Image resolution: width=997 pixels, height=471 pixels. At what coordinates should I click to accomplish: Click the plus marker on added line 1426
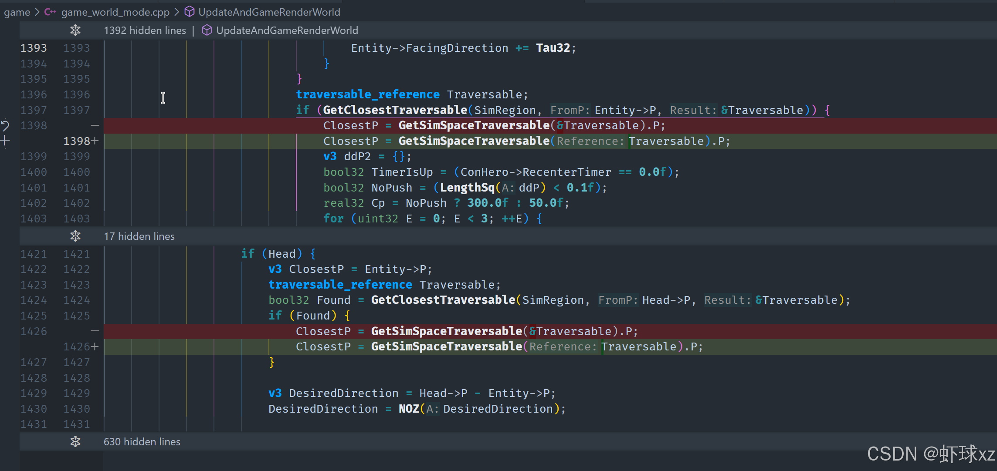(95, 347)
